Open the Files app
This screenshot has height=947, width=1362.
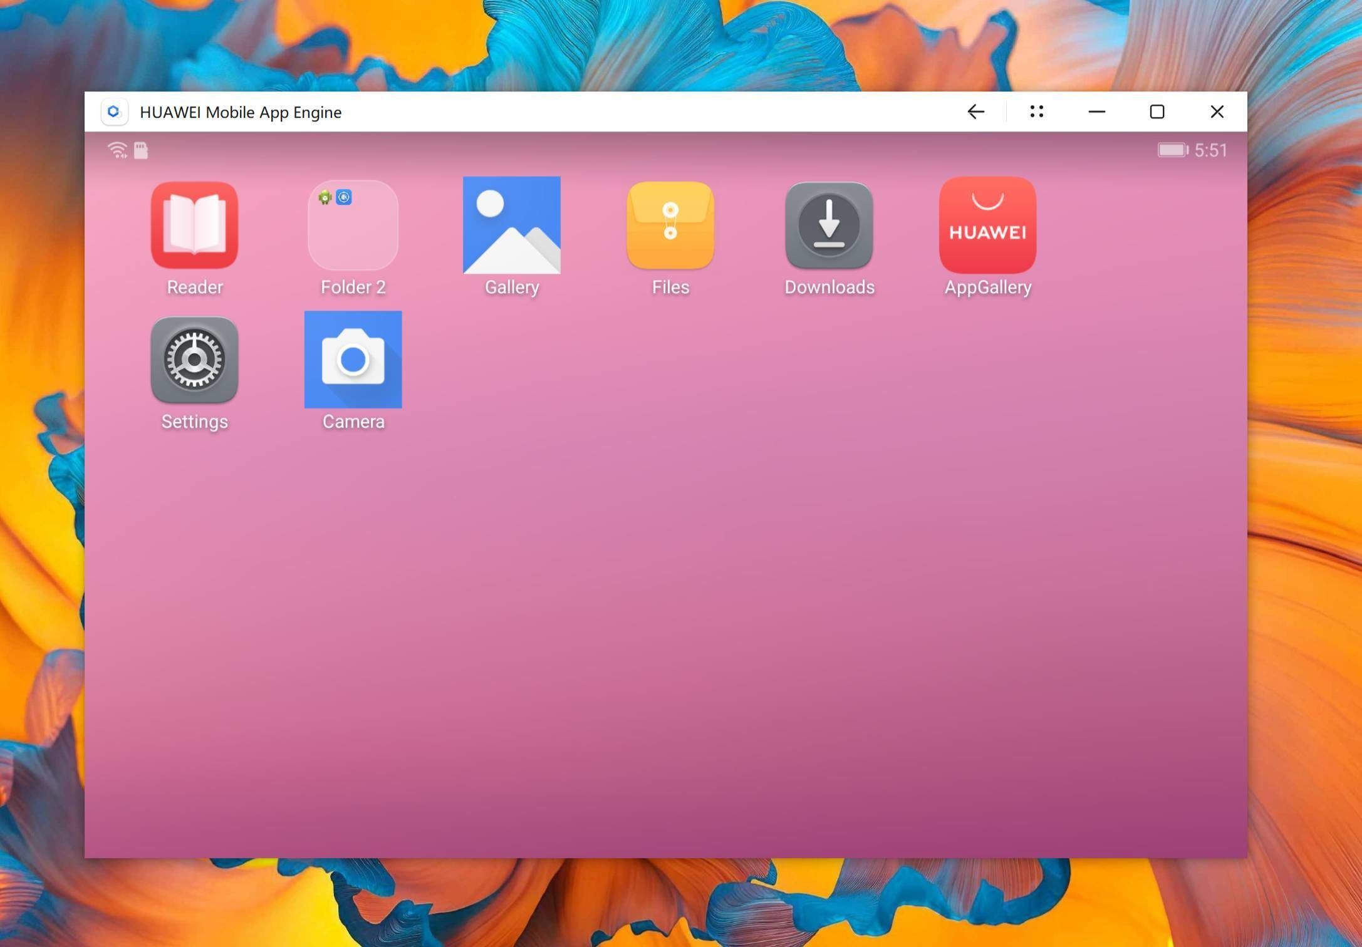(670, 225)
